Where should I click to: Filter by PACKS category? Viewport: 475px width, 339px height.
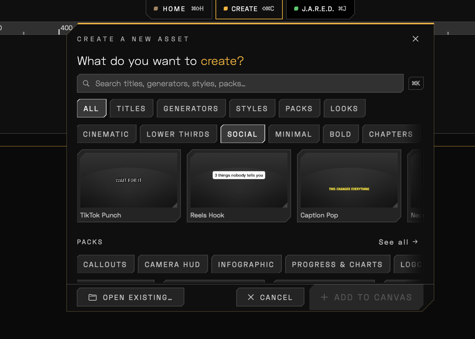point(299,108)
